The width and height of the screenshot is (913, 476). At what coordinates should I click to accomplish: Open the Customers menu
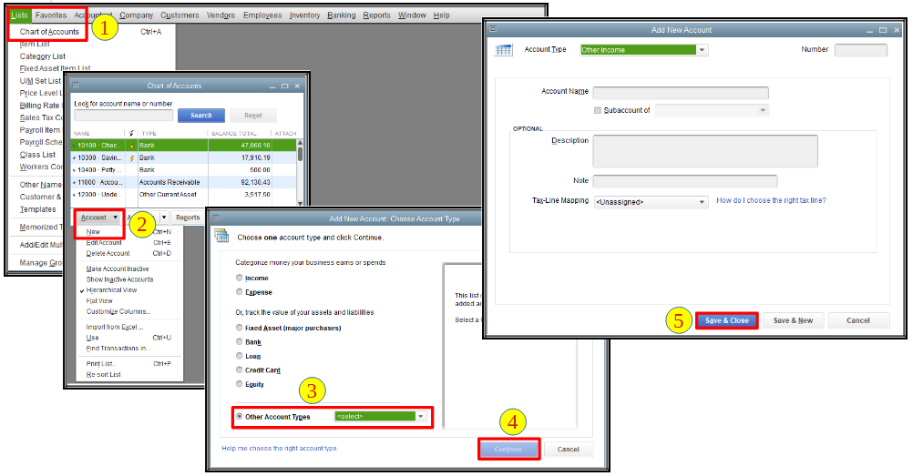[180, 15]
